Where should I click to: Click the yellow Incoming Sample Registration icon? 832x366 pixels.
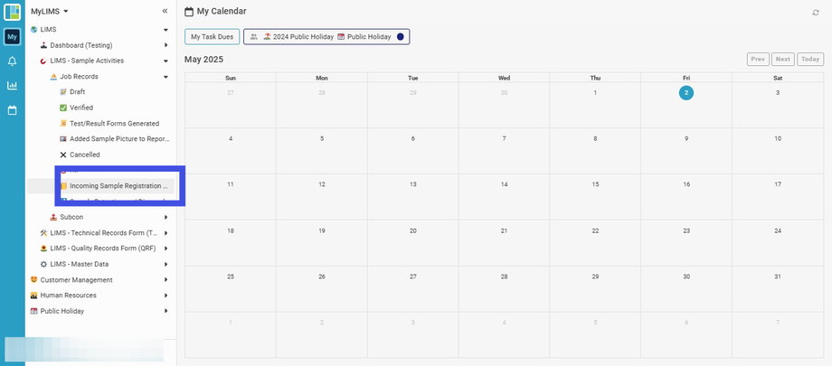point(63,186)
